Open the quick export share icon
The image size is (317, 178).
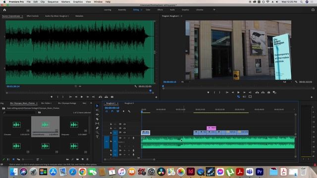point(313,10)
